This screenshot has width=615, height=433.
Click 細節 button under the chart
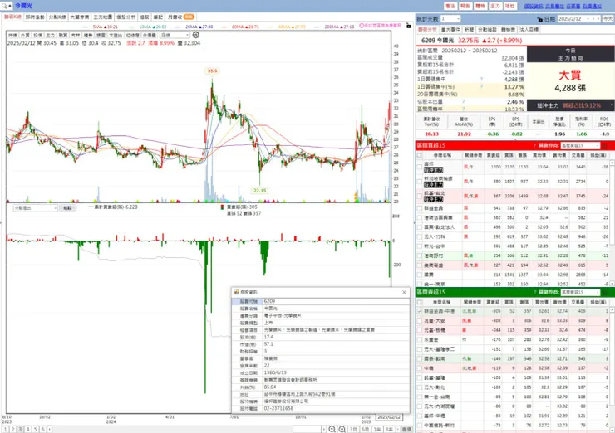68,208
